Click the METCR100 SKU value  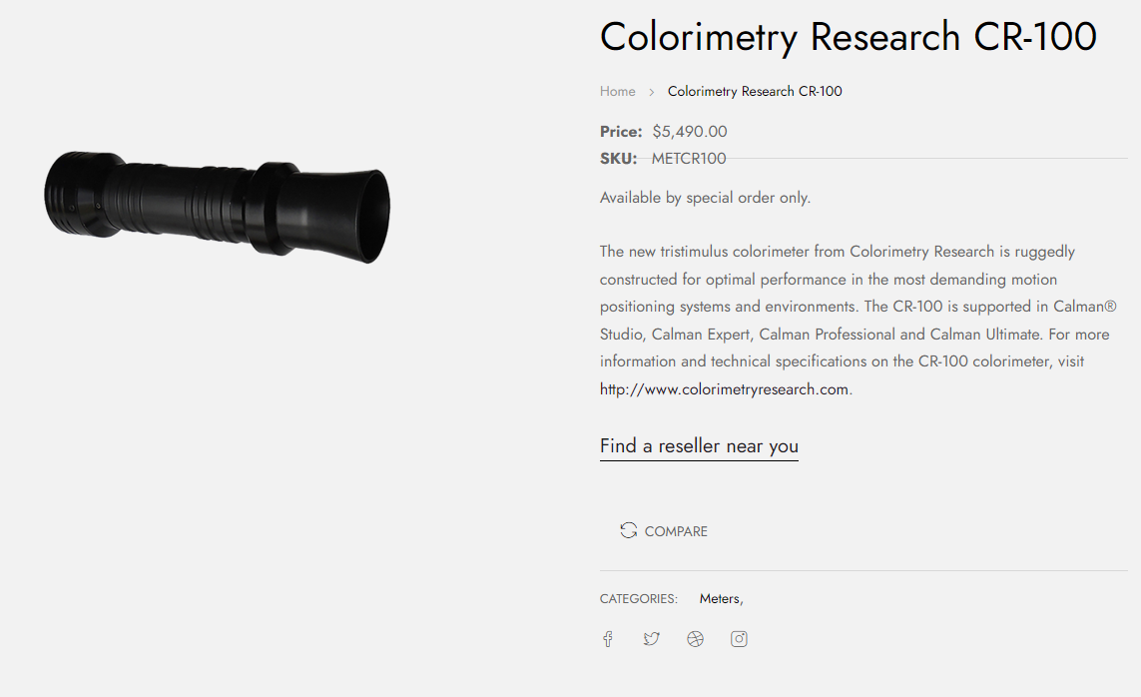[x=689, y=158]
